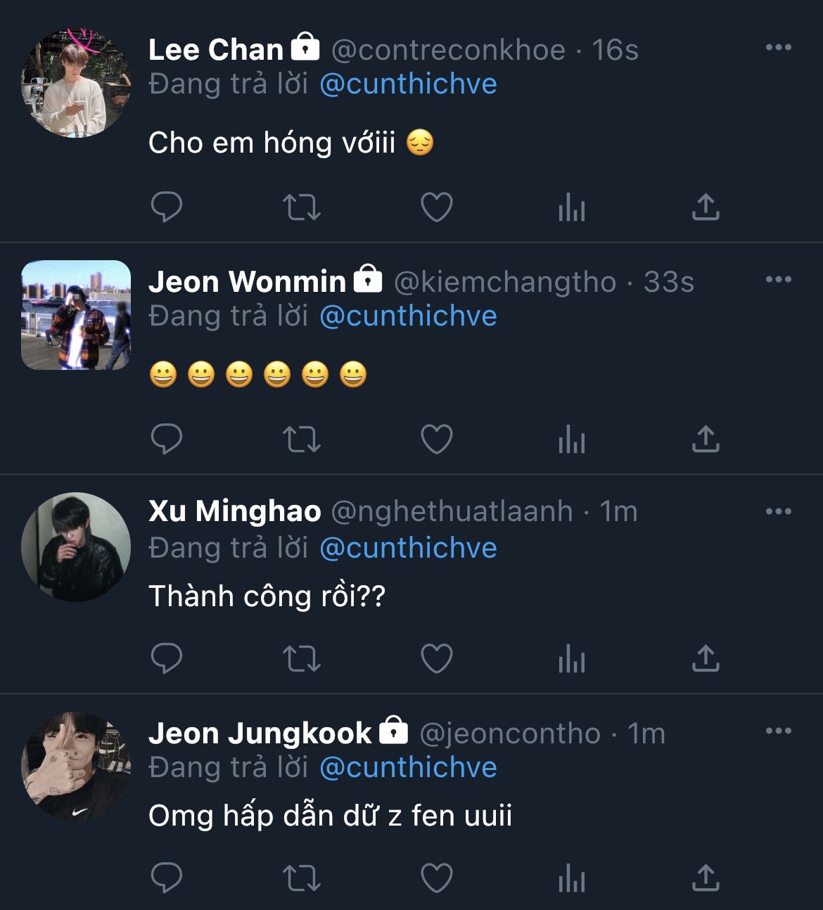Open Jeon Jungkook's profile avatar
The width and height of the screenshot is (823, 910).
click(x=76, y=767)
